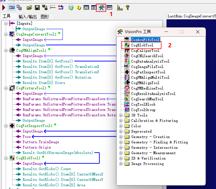This screenshot has width=216, height=189.
Task: Click the dotted line box toolbar icon
Action: click(x=53, y=8)
